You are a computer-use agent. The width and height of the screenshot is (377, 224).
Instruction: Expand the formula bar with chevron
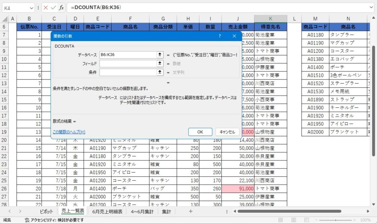click(371, 7)
